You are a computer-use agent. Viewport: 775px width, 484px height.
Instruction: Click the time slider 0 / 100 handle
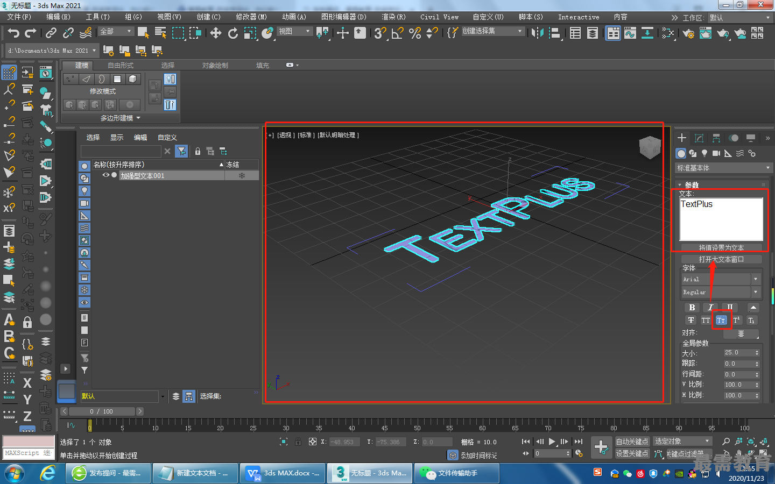[x=102, y=411]
